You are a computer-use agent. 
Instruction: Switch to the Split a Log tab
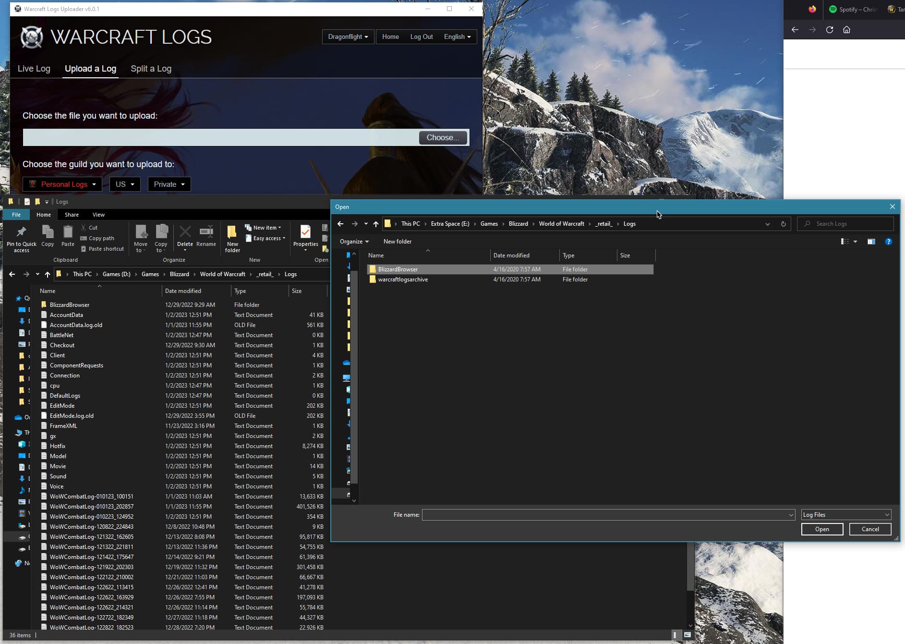coord(151,69)
